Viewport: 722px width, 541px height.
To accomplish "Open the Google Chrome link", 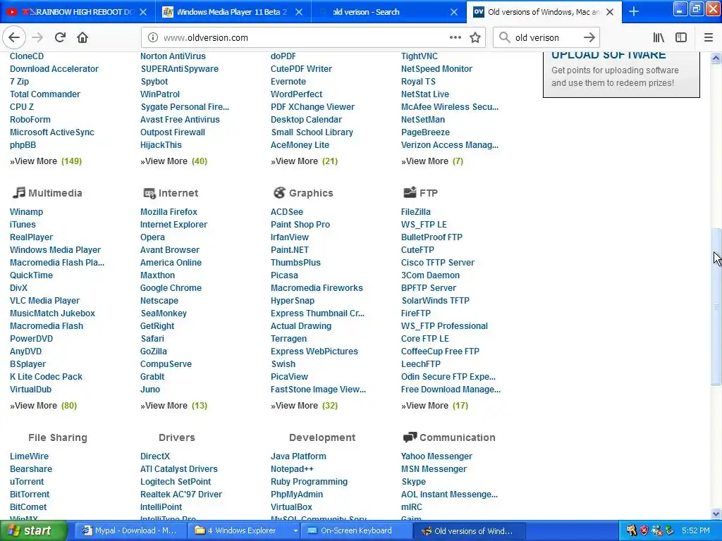I will (x=171, y=288).
